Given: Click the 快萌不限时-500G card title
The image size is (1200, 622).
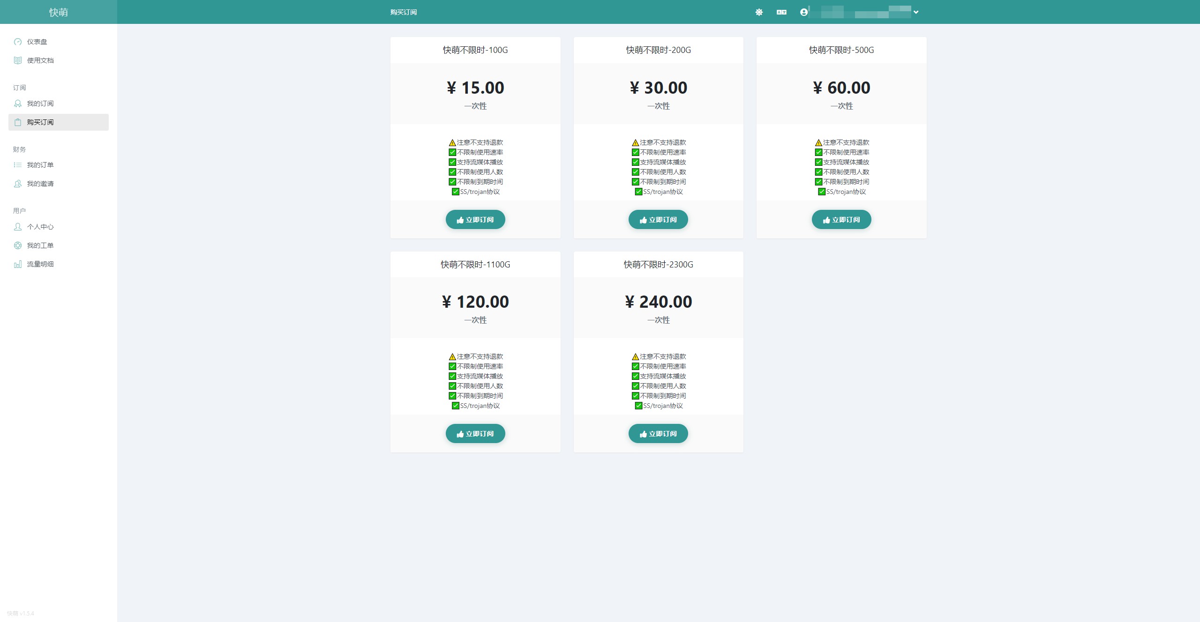Looking at the screenshot, I should point(841,50).
